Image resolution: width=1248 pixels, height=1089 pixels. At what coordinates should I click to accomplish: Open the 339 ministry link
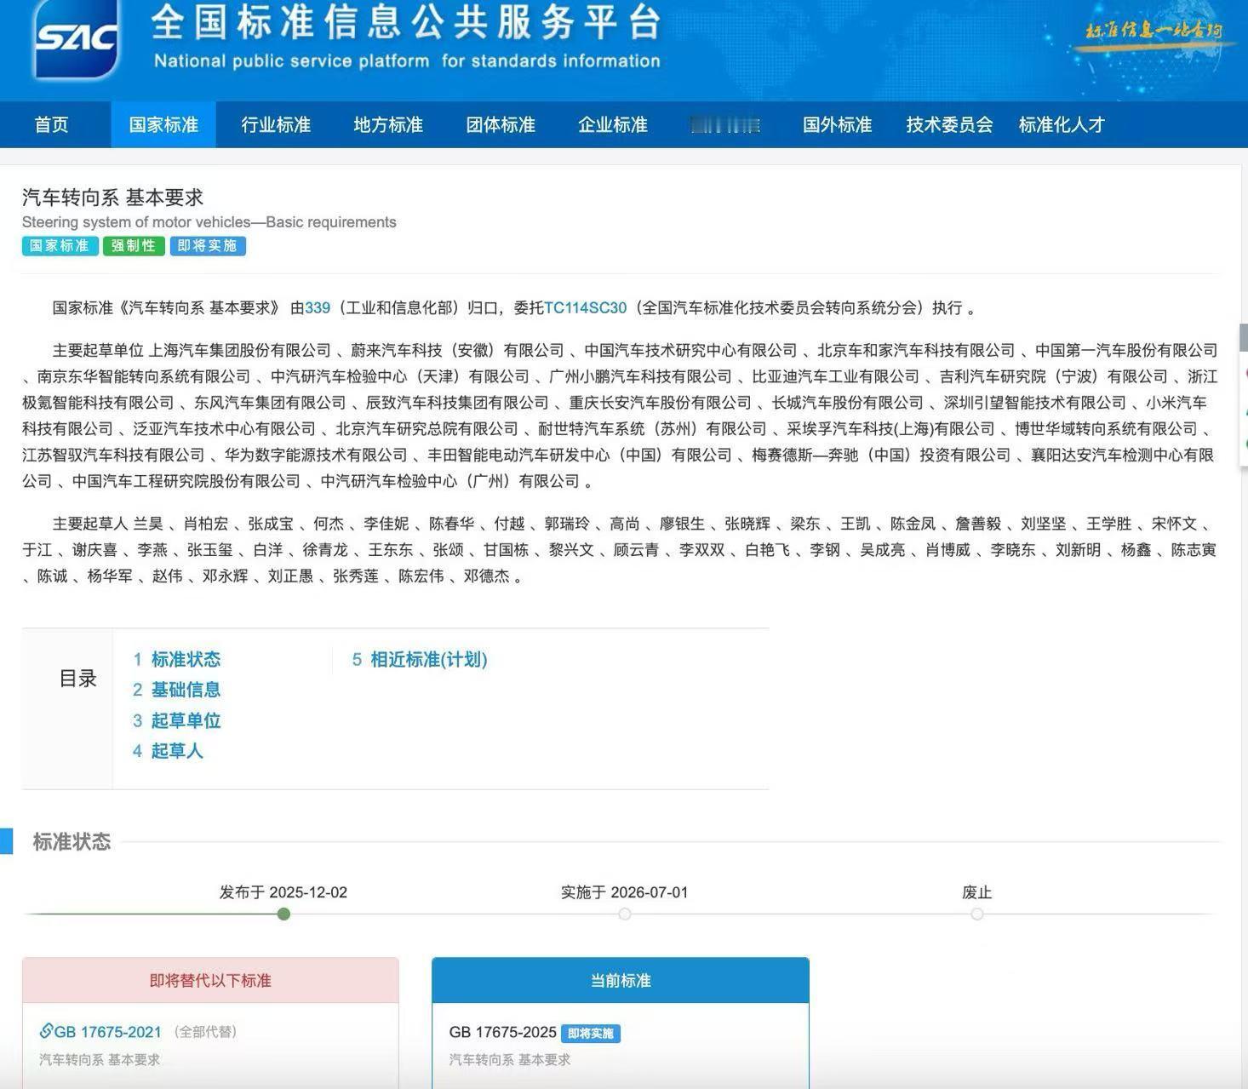pos(318,308)
